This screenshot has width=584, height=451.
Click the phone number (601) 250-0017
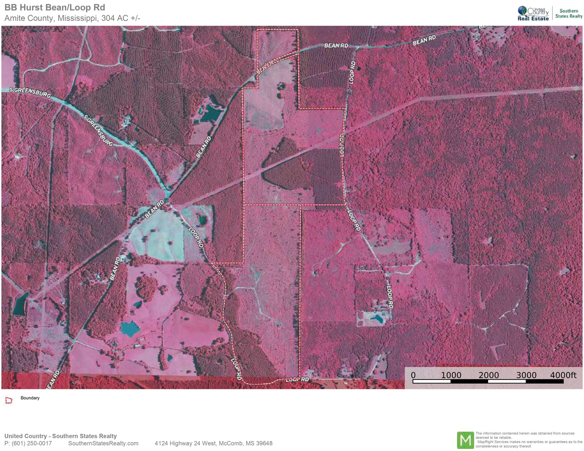pos(28,443)
